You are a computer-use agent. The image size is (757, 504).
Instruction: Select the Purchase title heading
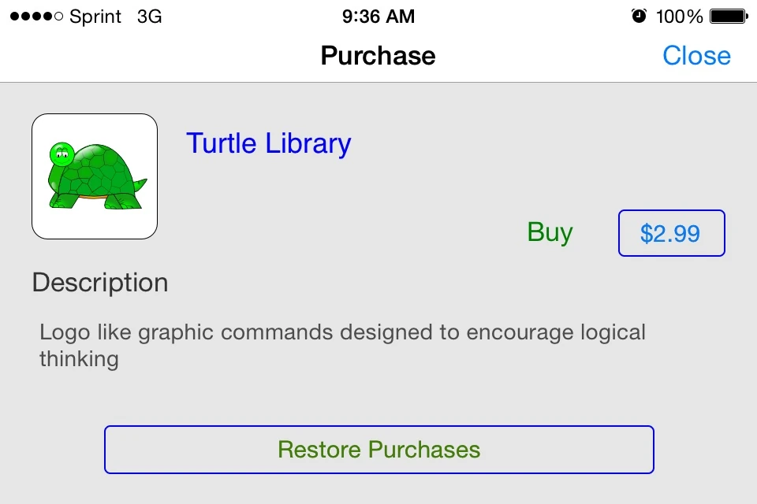tap(378, 55)
